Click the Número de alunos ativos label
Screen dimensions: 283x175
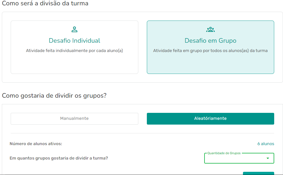click(x=36, y=144)
